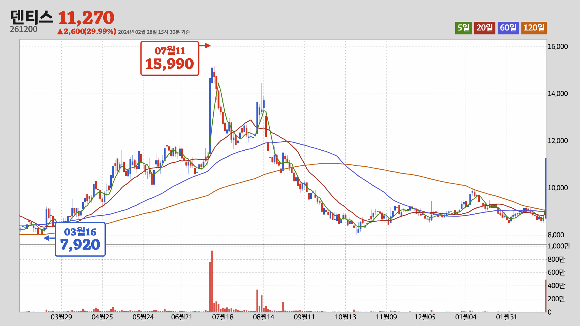This screenshot has height=326, width=580.
Task: Click the 12,000 price axis label
Action: (x=558, y=141)
